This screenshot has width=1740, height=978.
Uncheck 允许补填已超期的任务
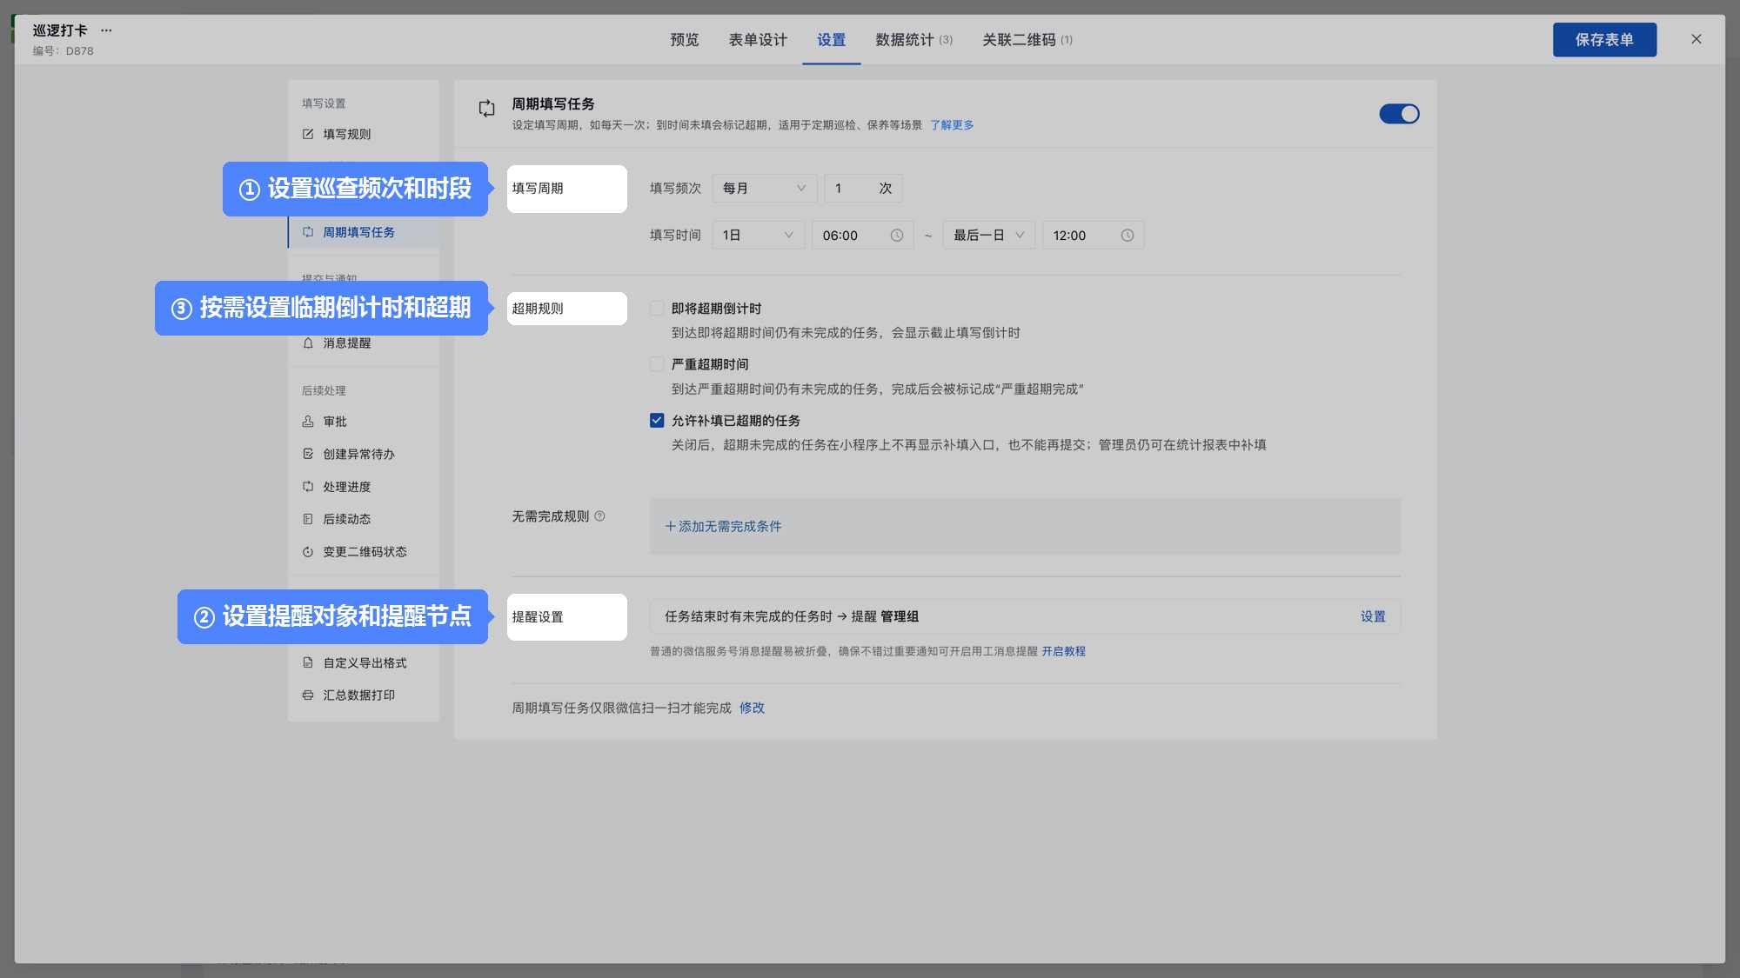(x=657, y=421)
